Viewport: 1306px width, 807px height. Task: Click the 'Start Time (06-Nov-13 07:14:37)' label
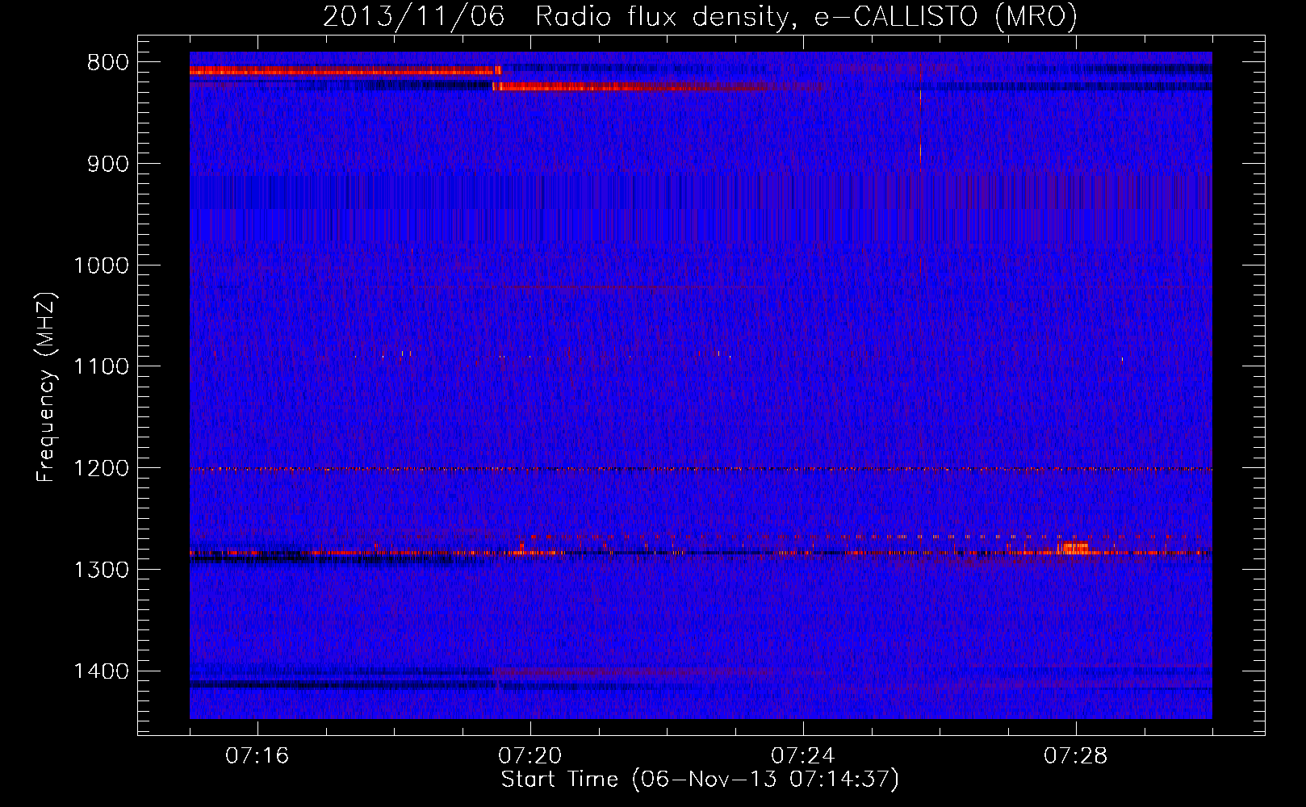(x=700, y=780)
